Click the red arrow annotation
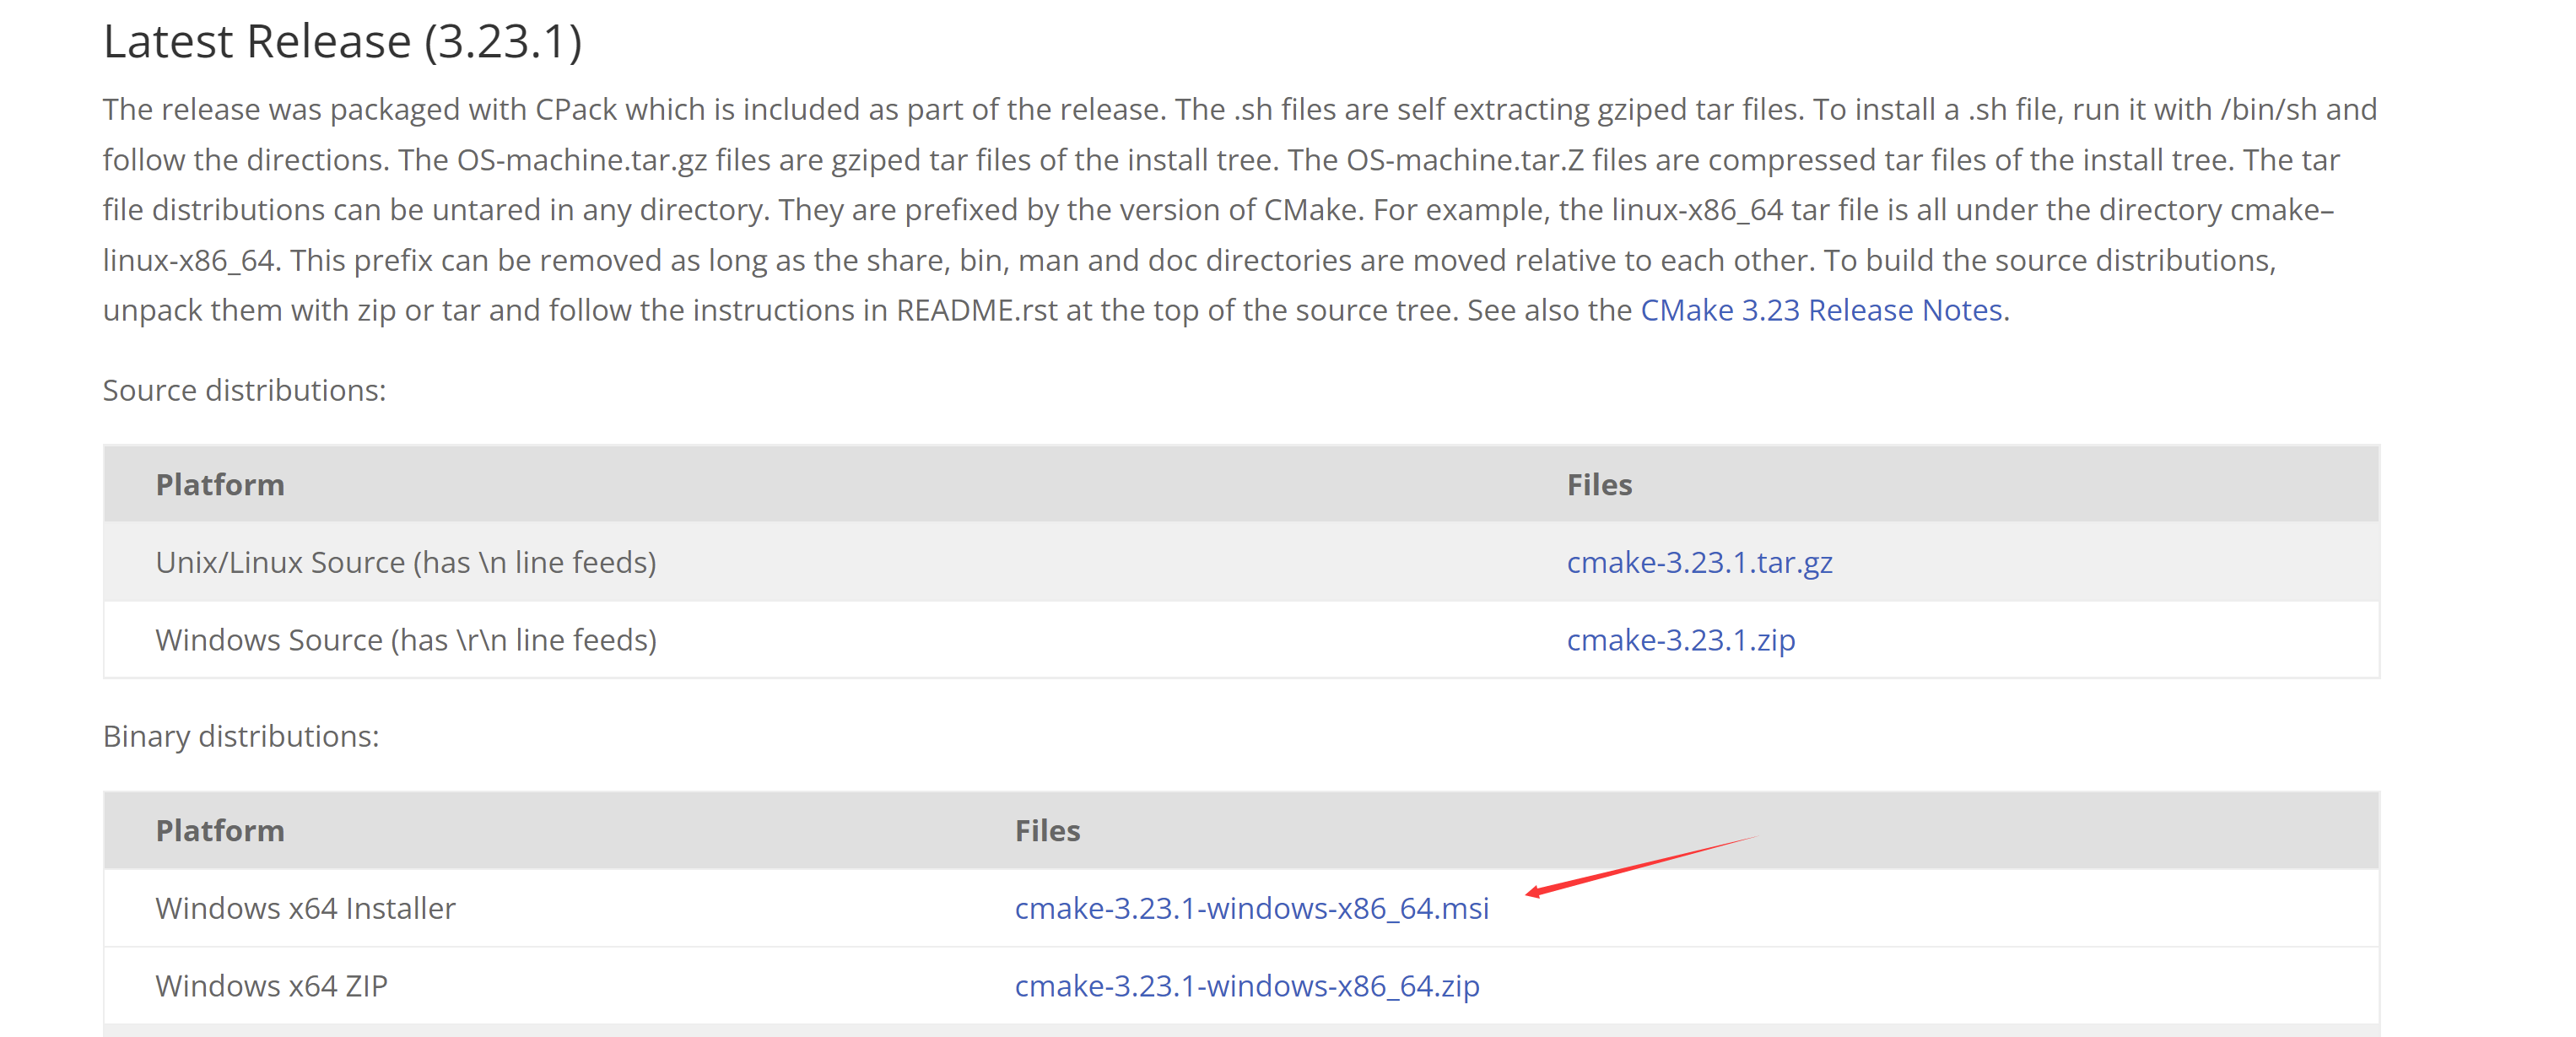 tap(1640, 865)
